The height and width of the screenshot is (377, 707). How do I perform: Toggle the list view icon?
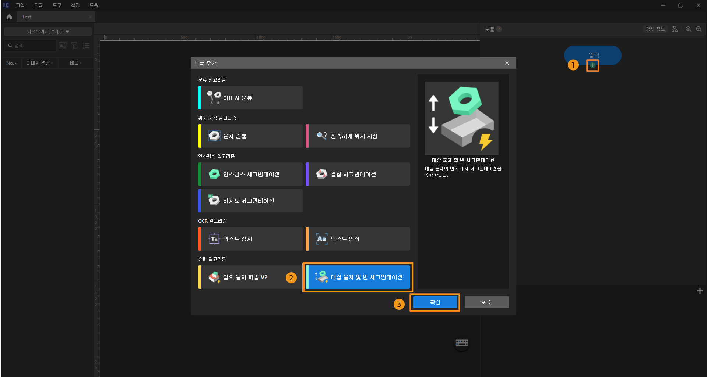86,46
